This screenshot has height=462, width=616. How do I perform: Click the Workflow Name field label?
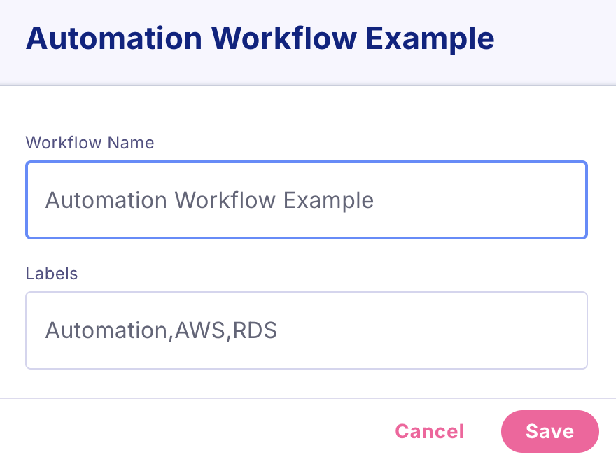[90, 143]
